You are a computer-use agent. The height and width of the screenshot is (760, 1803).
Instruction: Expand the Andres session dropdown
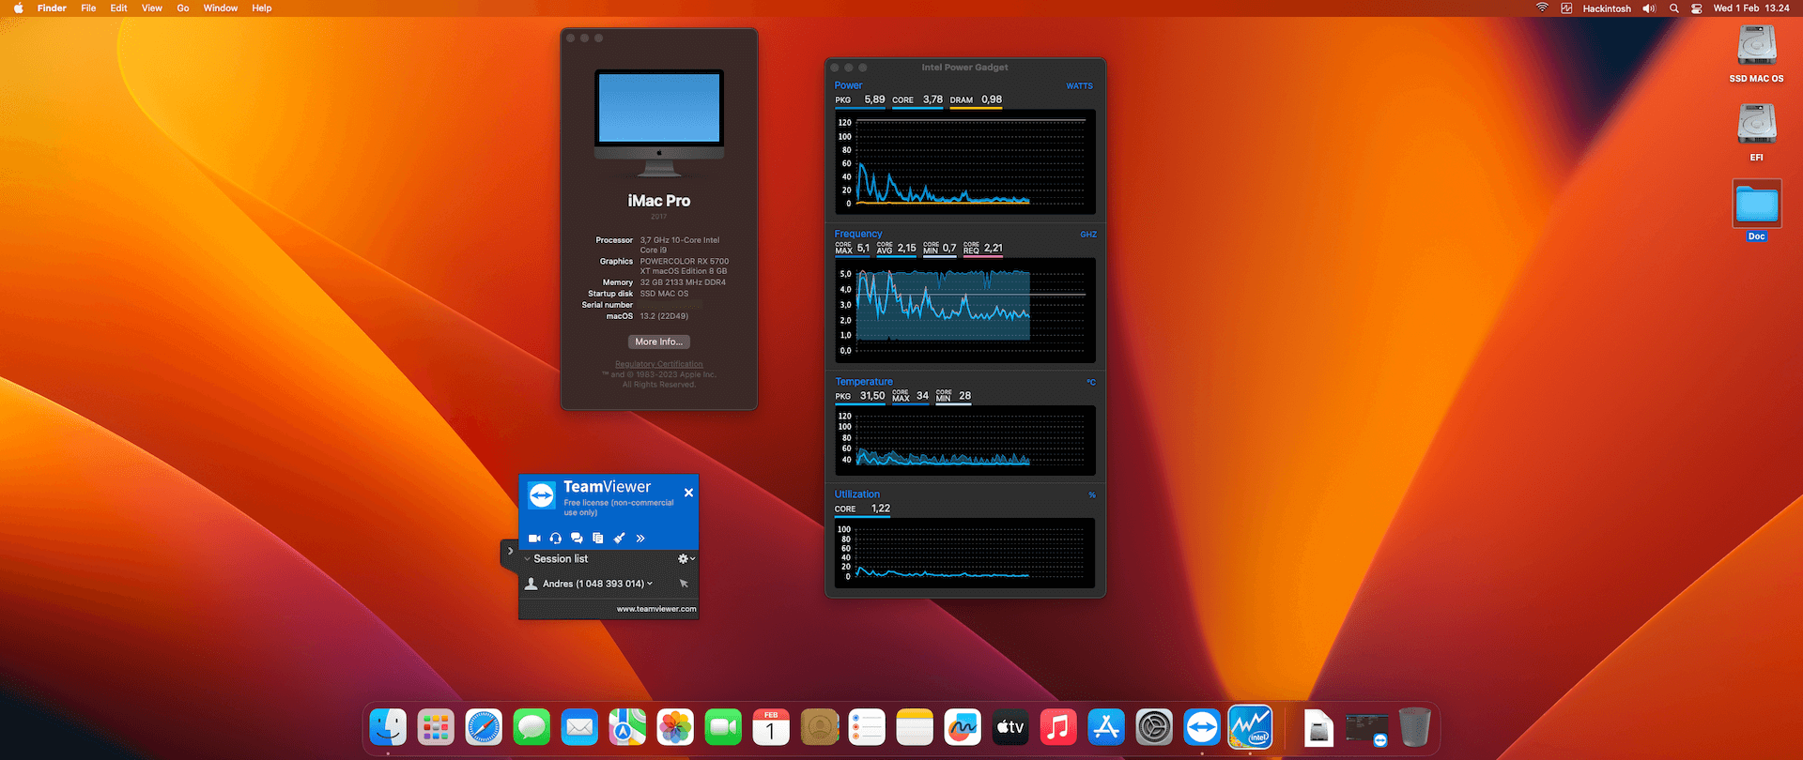coord(649,584)
